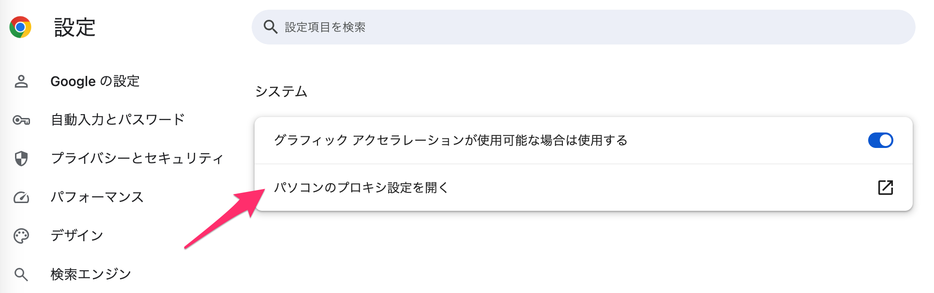Click the magnifier icon beside 検索エンジン
This screenshot has width=934, height=293.
coord(21,275)
